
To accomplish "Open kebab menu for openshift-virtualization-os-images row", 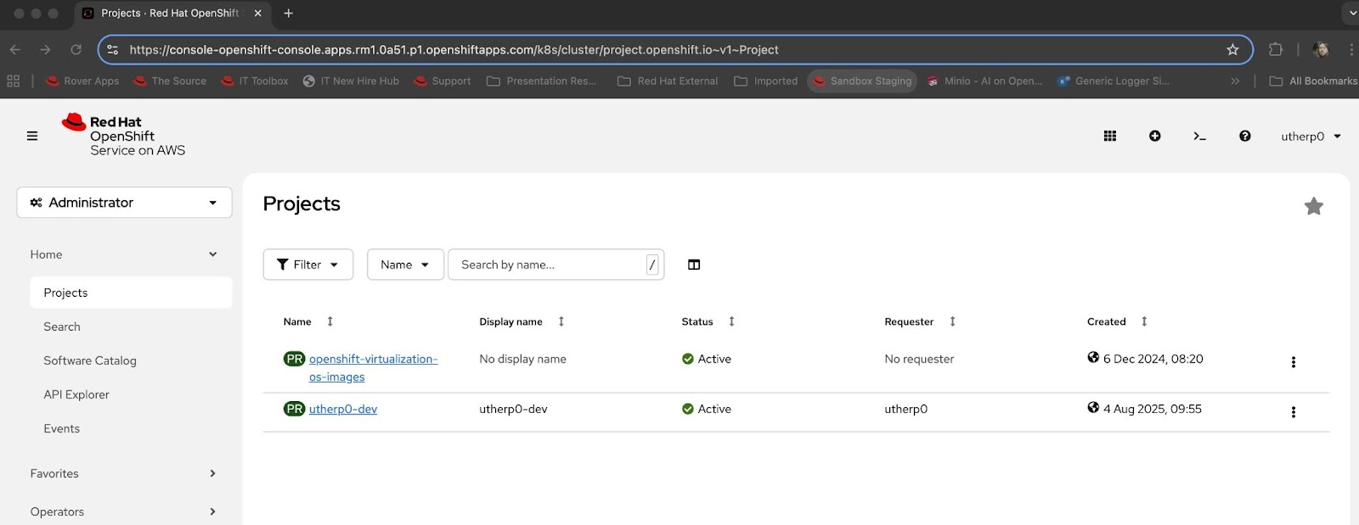I will tap(1293, 362).
